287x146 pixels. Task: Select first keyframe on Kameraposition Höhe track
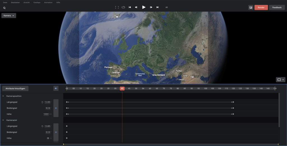[67, 114]
